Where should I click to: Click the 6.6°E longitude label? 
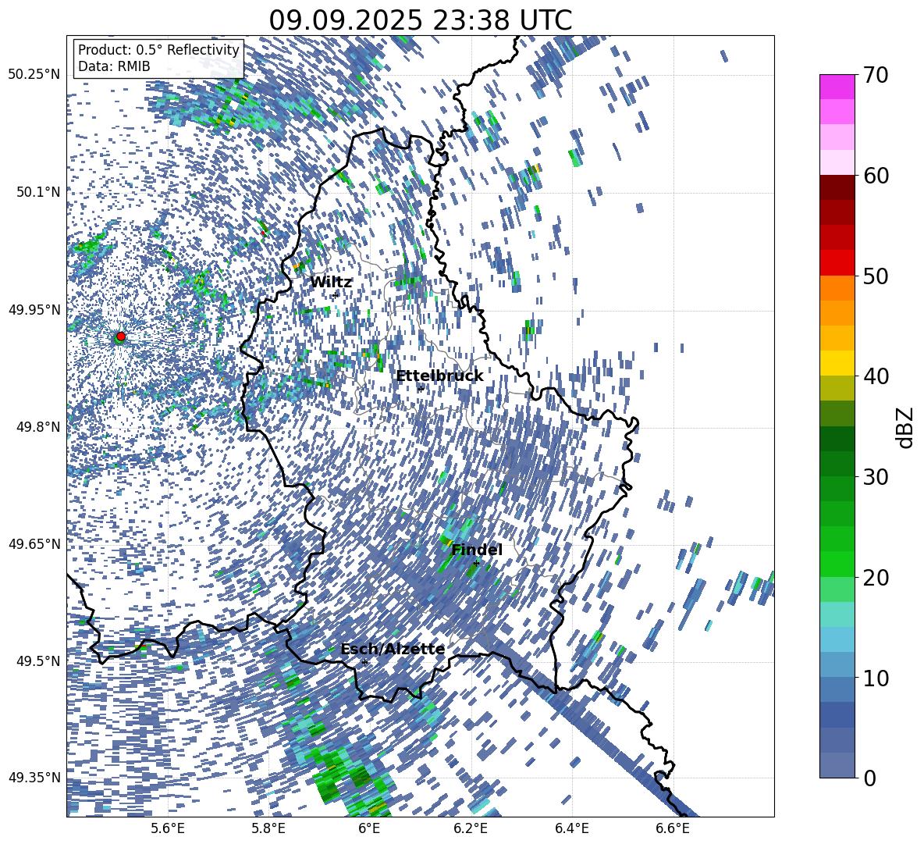pos(673,828)
